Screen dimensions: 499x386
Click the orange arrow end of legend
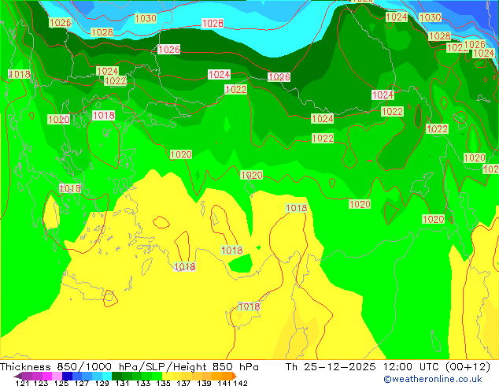tap(235, 376)
